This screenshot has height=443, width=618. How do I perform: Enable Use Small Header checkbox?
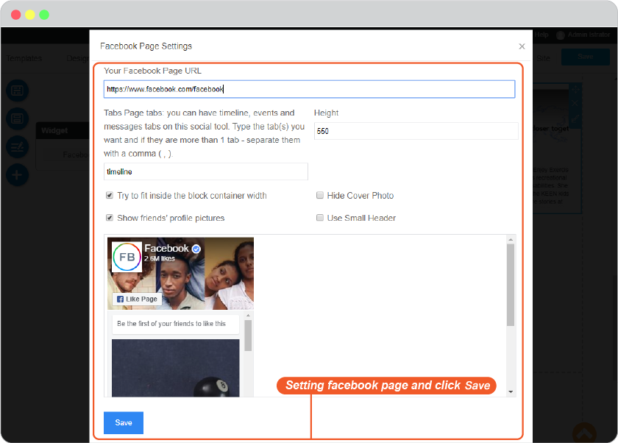[x=319, y=218]
